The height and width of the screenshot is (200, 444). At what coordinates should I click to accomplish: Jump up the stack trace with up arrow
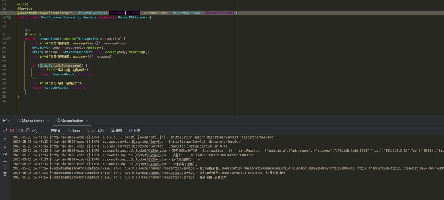[x=5, y=140]
